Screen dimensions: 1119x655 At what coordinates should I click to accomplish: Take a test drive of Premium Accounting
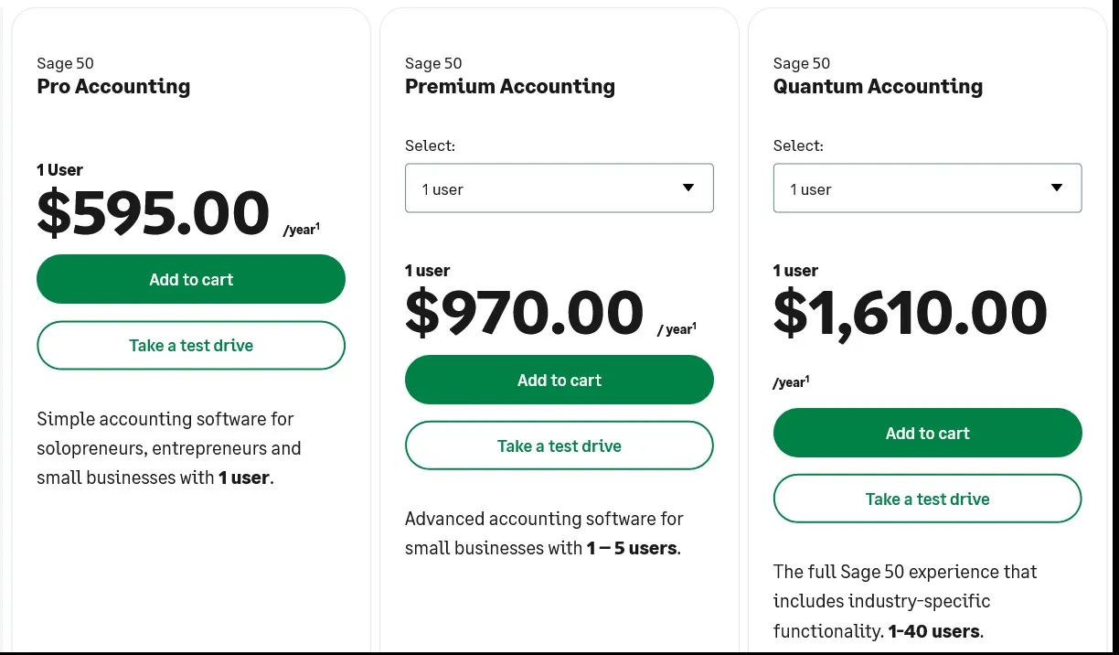[x=559, y=446]
